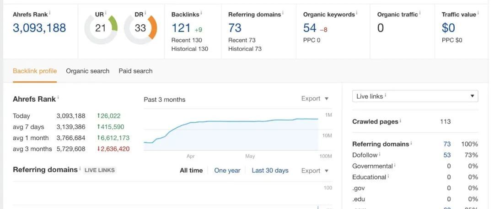Click the UR info icon
Screen dimensions: 494x209
click(x=106, y=13)
